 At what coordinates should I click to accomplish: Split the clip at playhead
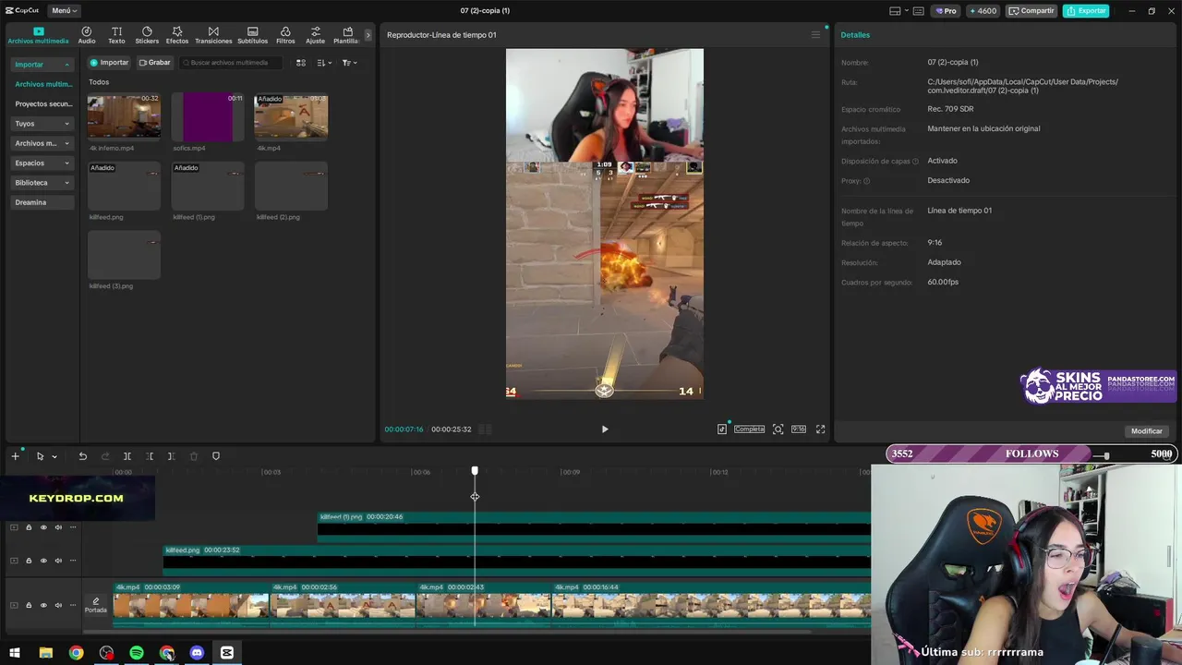[x=127, y=456]
